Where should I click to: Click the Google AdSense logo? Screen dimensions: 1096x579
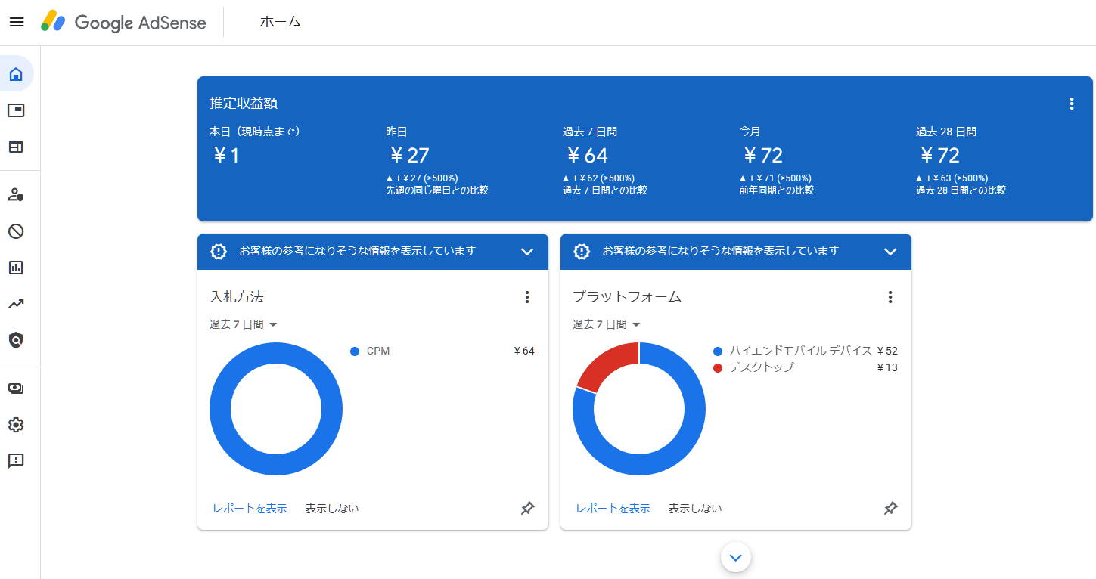point(123,22)
